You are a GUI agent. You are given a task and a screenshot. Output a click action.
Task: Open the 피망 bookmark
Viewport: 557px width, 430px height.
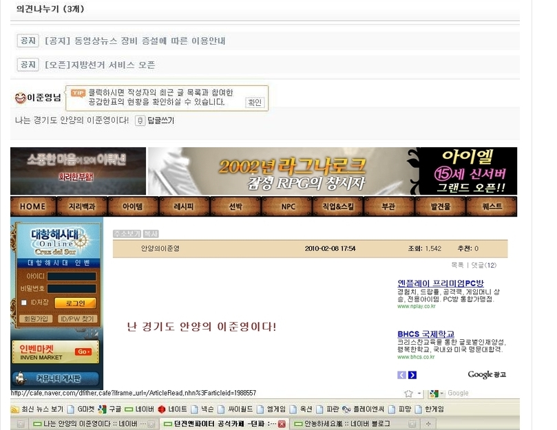click(399, 409)
